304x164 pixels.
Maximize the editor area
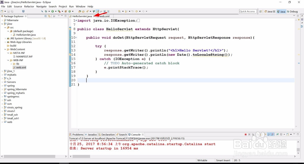coord(298,16)
